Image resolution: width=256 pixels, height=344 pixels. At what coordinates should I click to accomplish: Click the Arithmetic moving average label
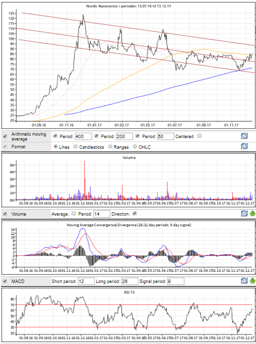(29, 137)
